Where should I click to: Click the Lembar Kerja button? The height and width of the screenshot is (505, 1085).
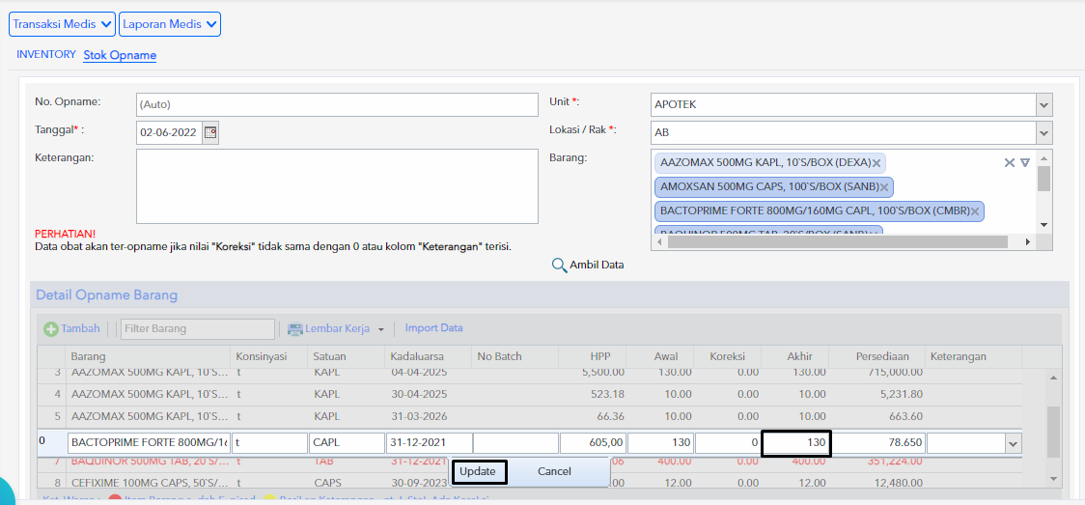pos(337,329)
